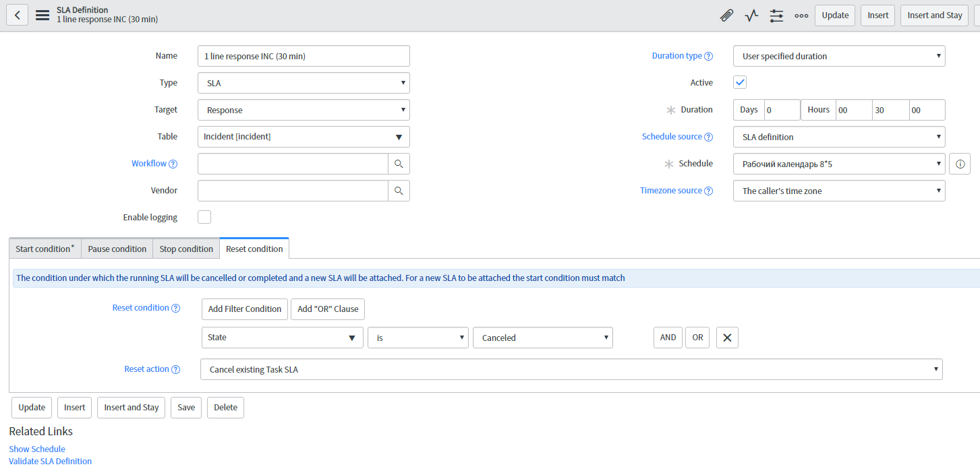980x473 pixels.
Task: Open condition field dropdown showing State
Action: coord(283,338)
